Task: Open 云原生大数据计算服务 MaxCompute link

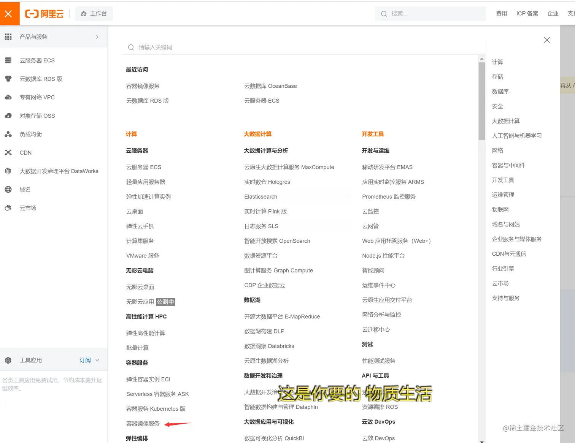Action: click(289, 167)
